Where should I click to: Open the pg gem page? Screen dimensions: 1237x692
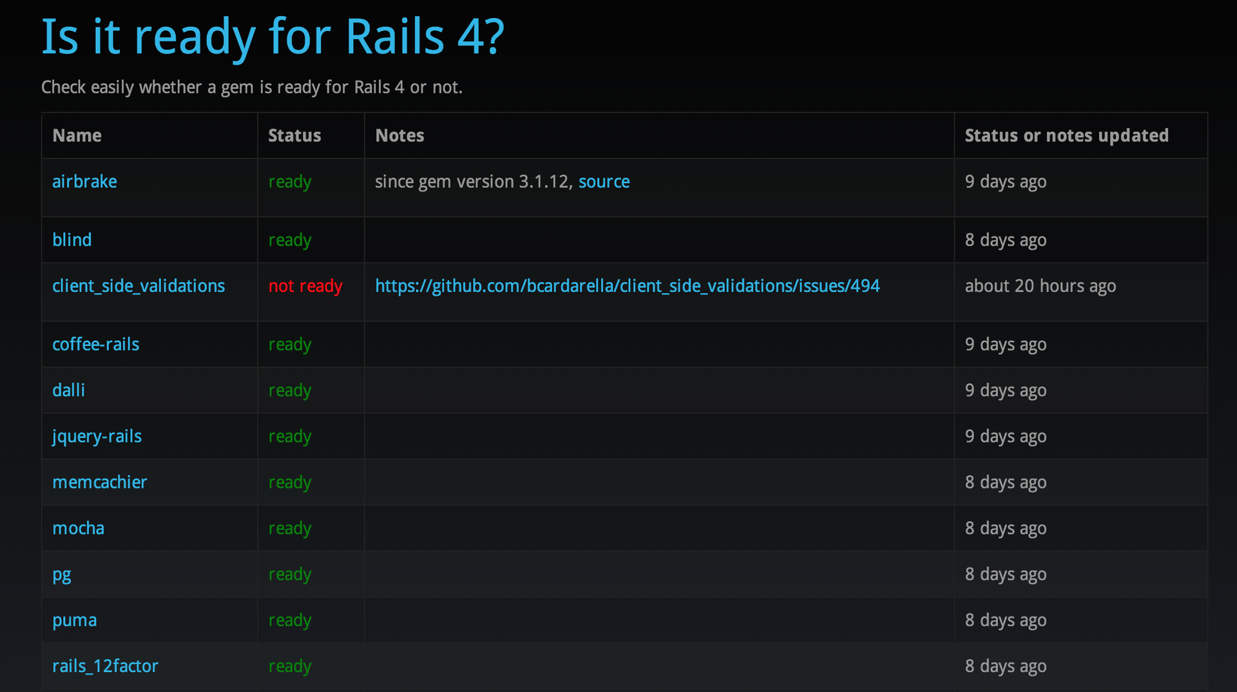[x=61, y=574]
